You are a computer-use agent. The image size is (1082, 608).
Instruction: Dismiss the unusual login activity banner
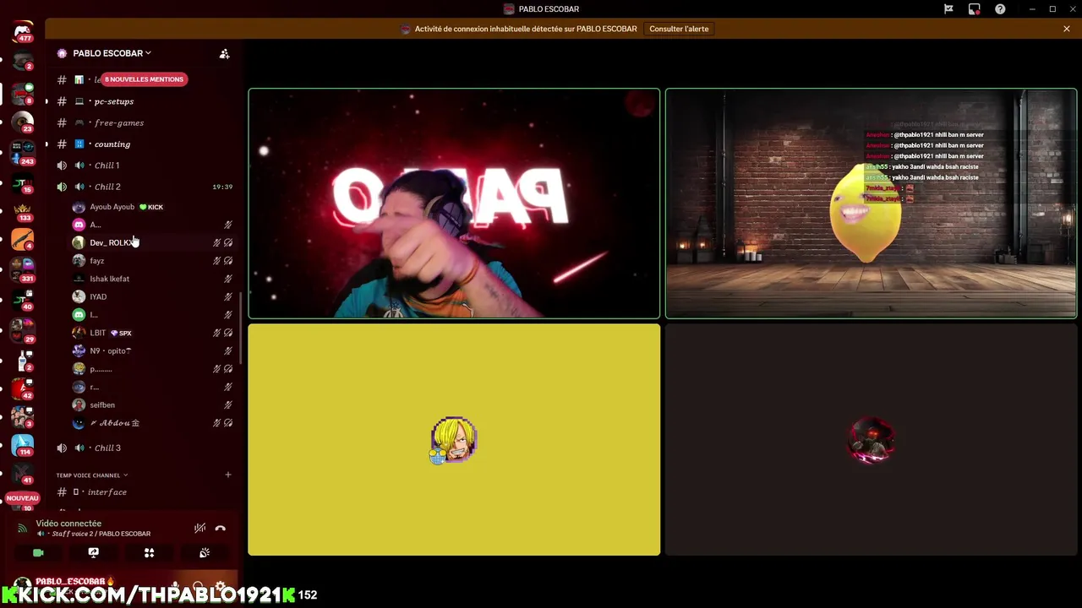click(1067, 29)
